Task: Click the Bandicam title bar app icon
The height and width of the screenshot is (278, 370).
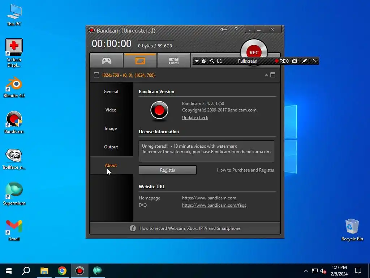Action: 92,30
